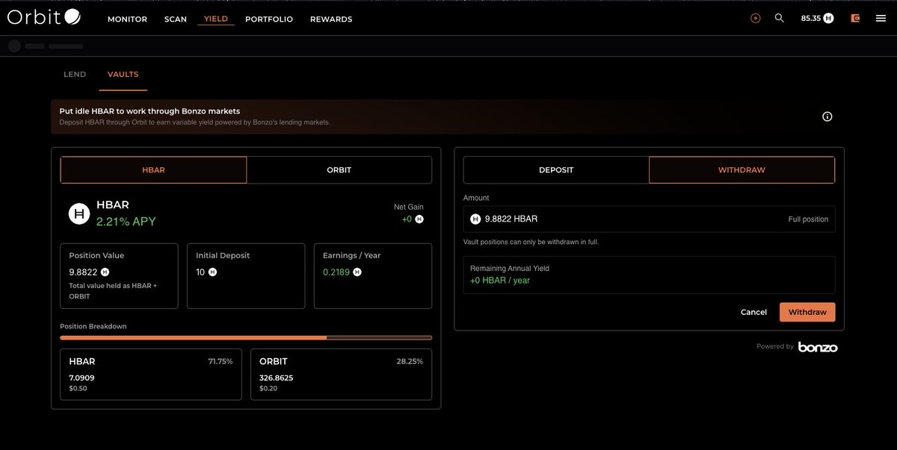This screenshot has width=897, height=450.
Task: Click 'Vault positions can only be withdrawn' note
Action: (x=531, y=242)
